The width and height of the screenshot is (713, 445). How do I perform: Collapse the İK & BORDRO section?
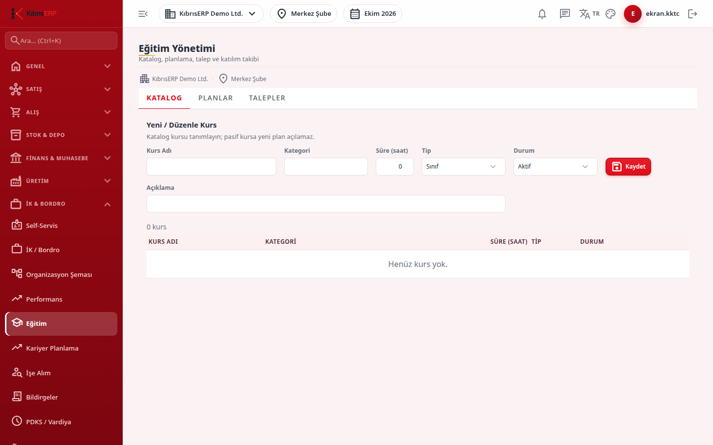[x=61, y=204]
